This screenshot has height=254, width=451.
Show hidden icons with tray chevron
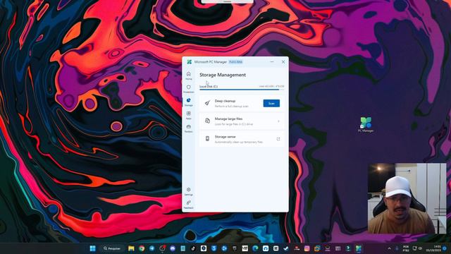pyautogui.click(x=390, y=248)
